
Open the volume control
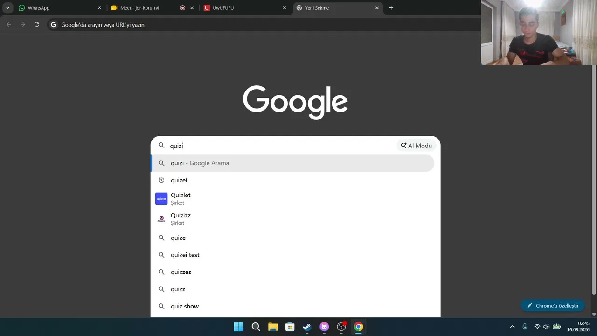coord(546,327)
